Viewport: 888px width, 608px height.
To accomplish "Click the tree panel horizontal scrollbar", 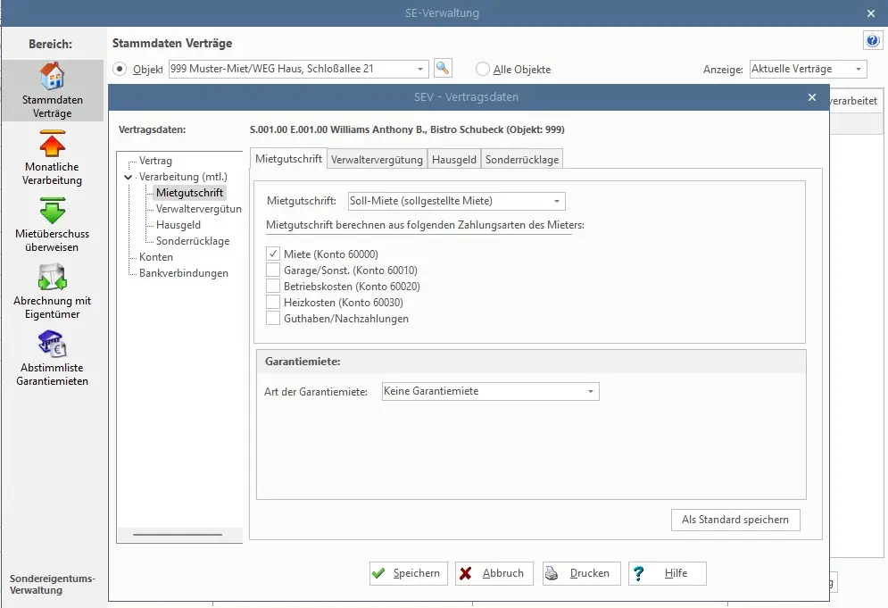I will coord(179,534).
